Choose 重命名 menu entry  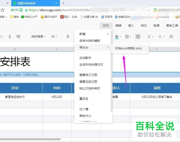pos(93,99)
